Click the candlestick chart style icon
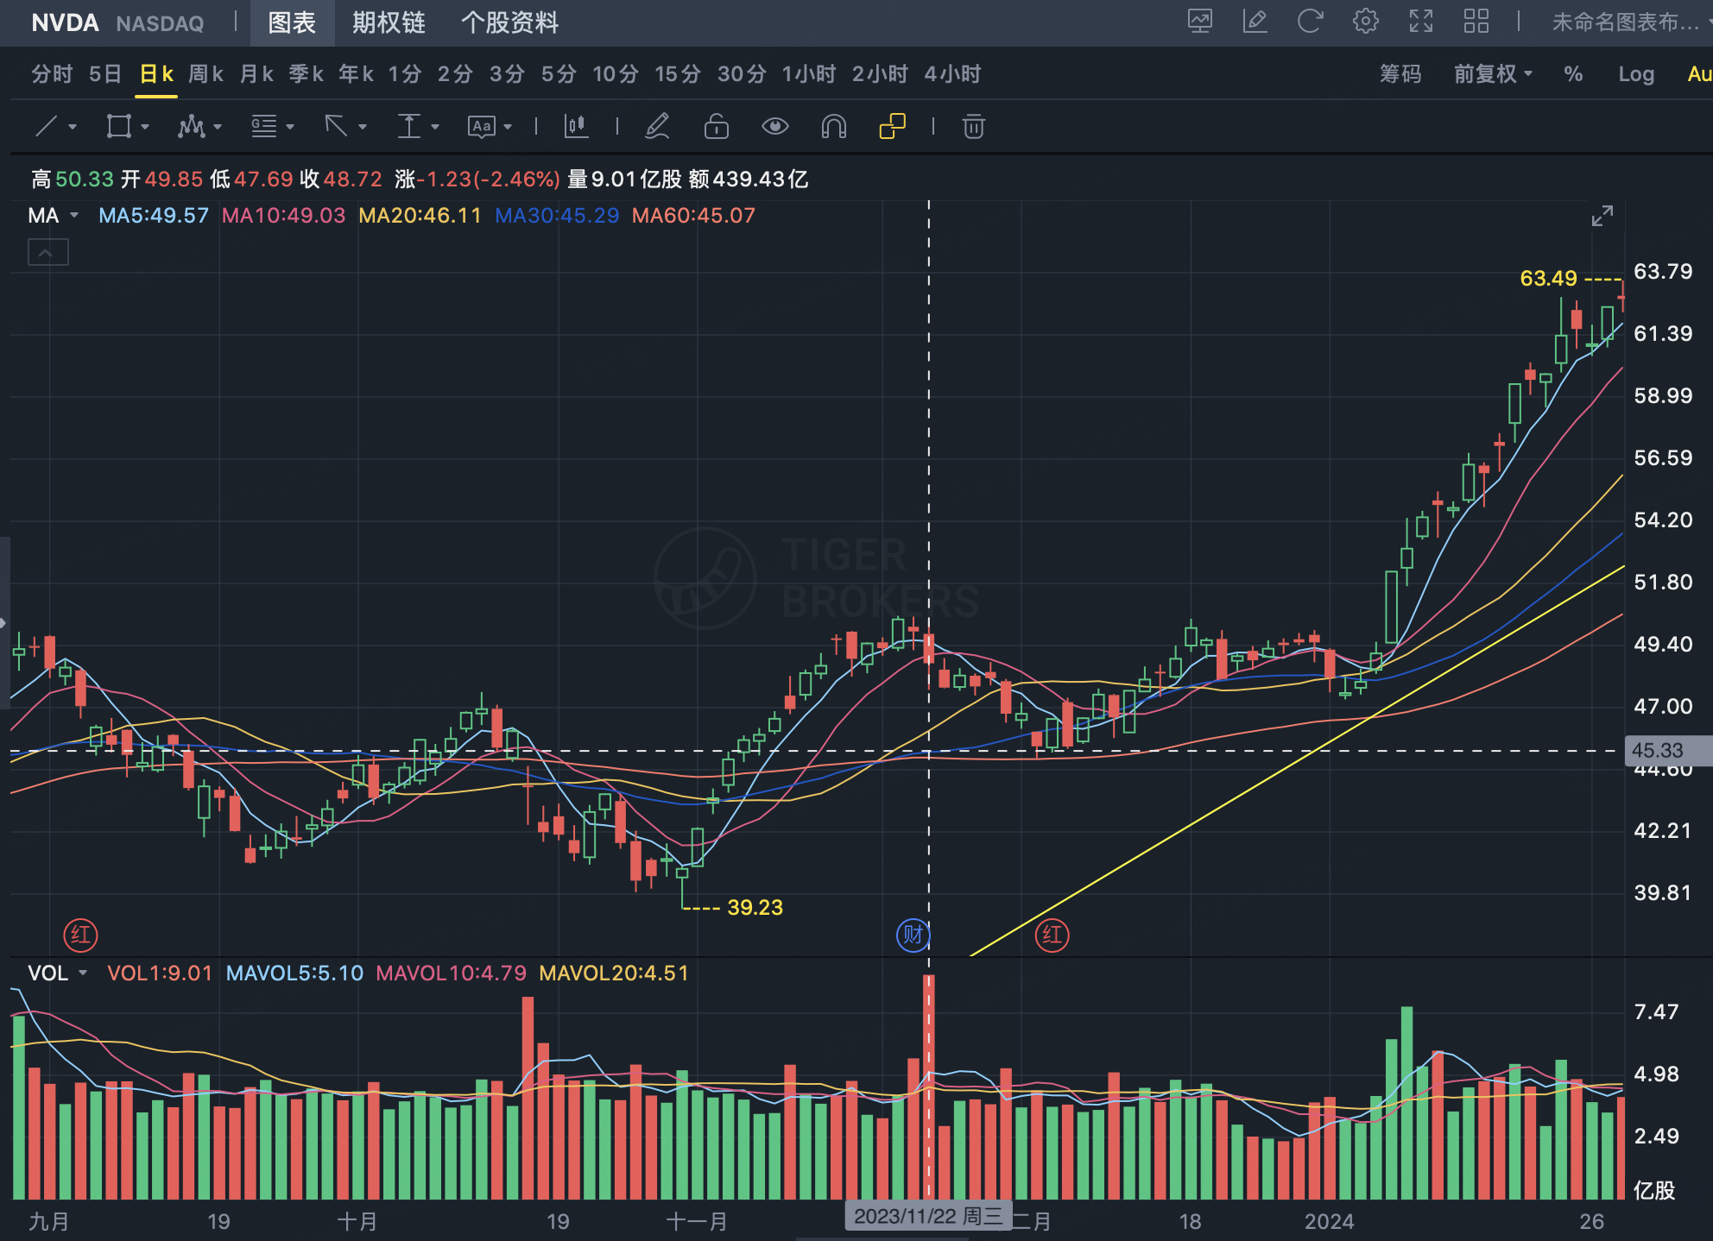Image resolution: width=1713 pixels, height=1241 pixels. 576,127
